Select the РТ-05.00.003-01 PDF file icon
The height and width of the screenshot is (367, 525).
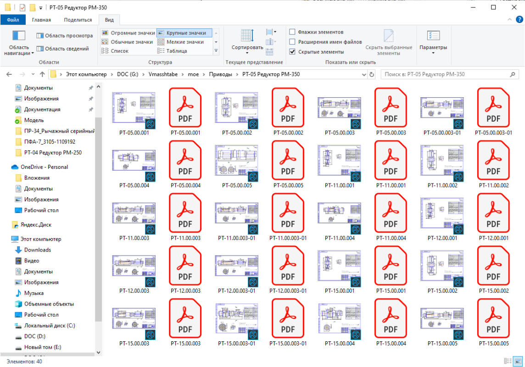(493, 107)
